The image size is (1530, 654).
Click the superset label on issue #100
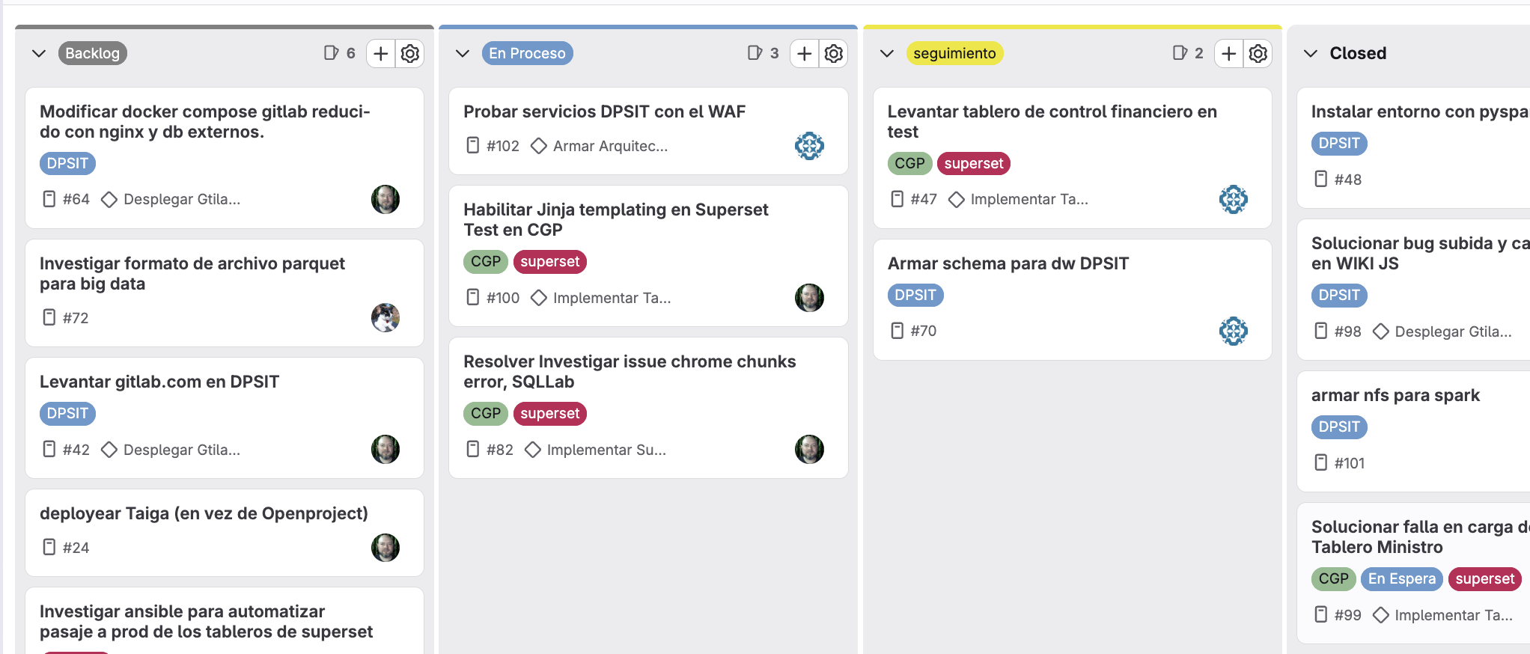(550, 262)
